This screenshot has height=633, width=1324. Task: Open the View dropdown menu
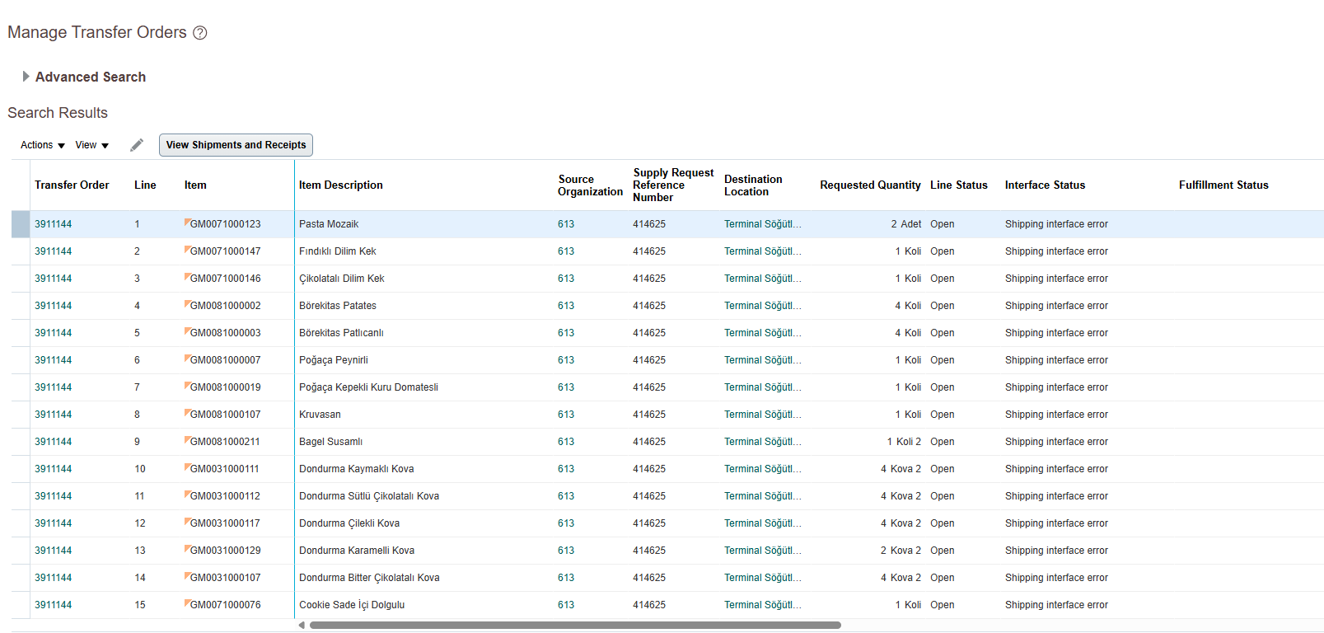92,145
